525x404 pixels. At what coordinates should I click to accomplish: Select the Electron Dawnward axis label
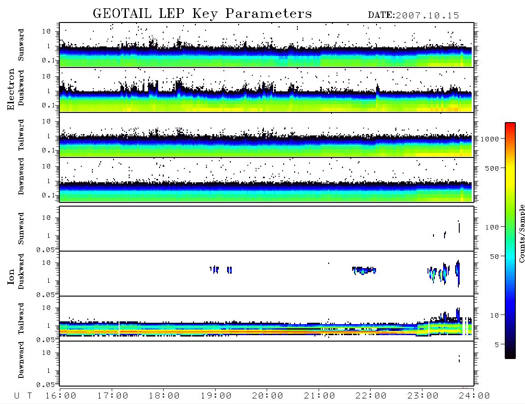pos(21,176)
